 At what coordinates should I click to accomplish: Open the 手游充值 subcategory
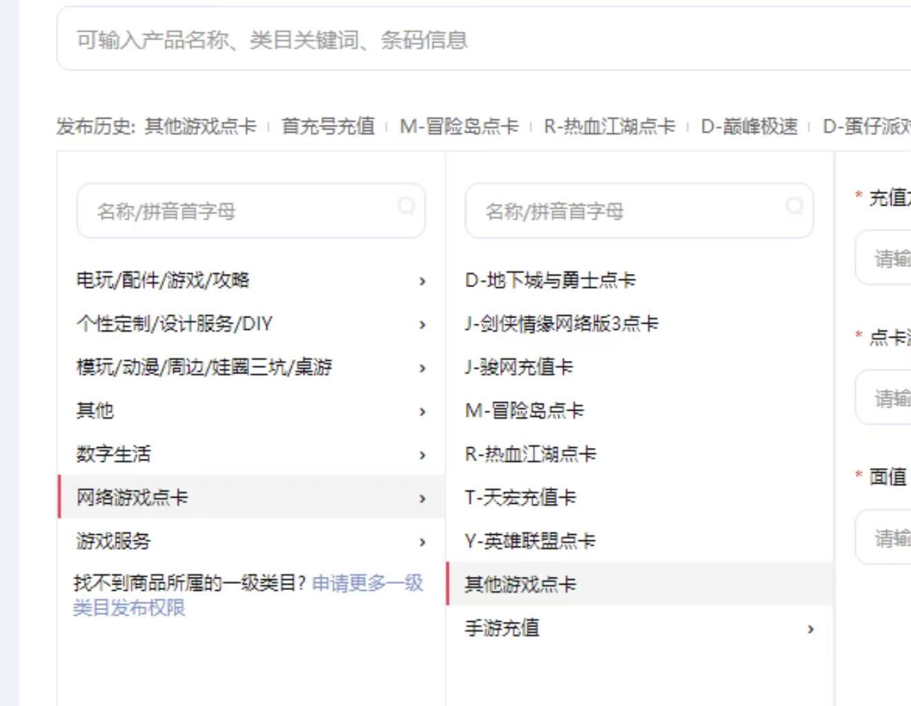point(640,629)
